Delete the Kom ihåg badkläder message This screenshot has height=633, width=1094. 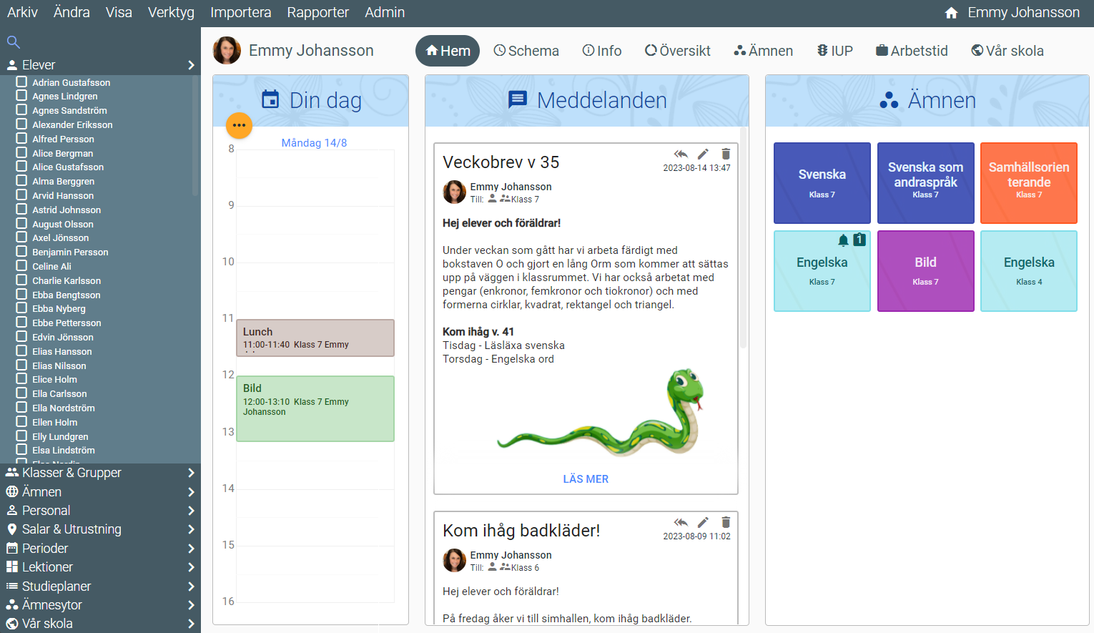click(726, 522)
